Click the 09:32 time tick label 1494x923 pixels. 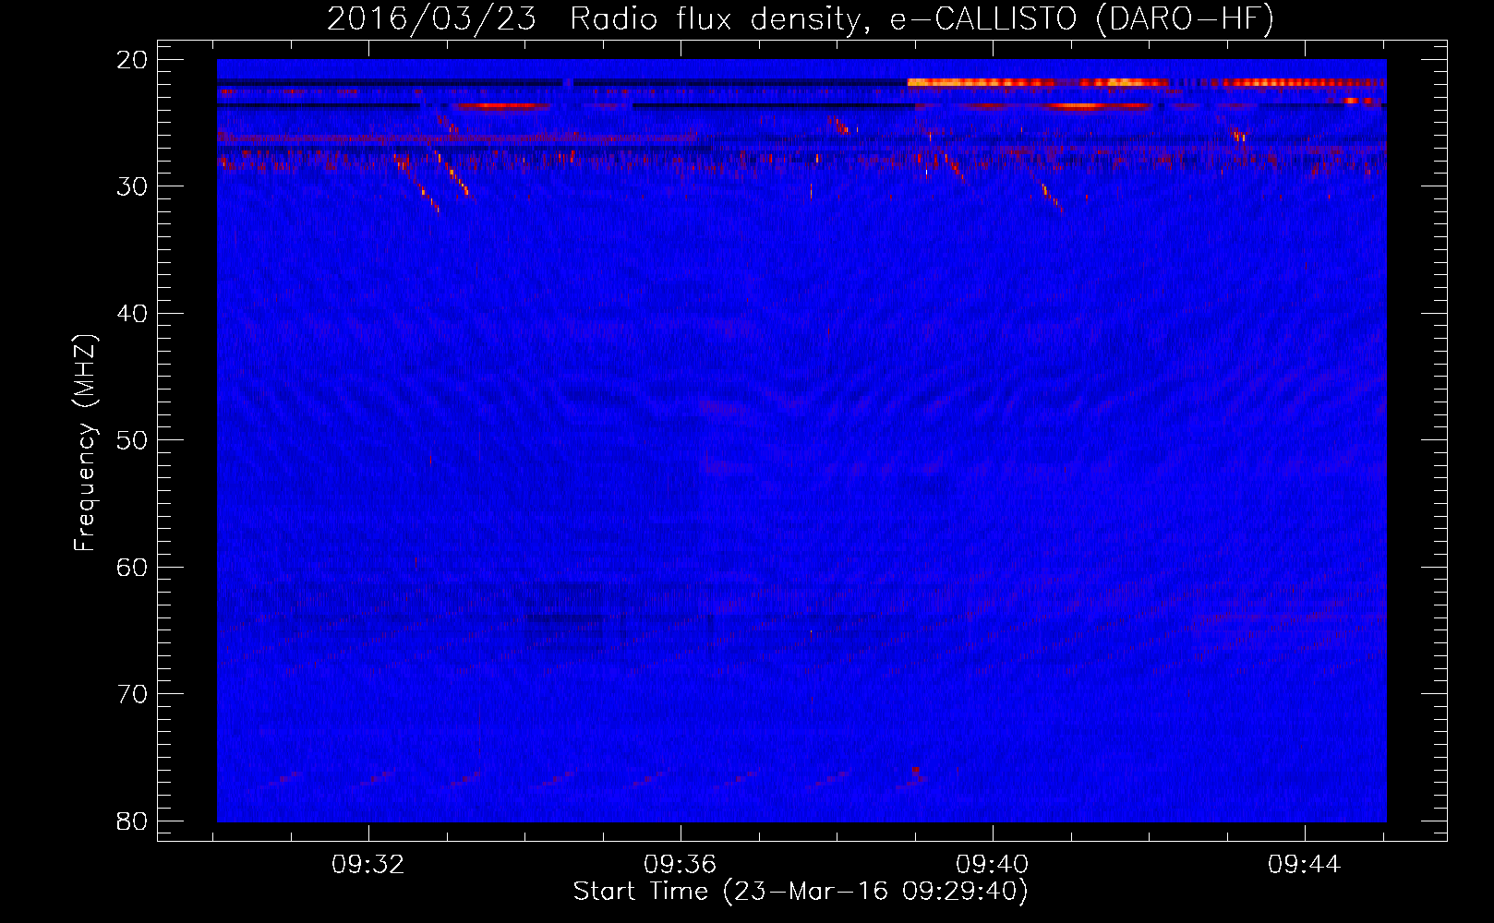point(368,865)
